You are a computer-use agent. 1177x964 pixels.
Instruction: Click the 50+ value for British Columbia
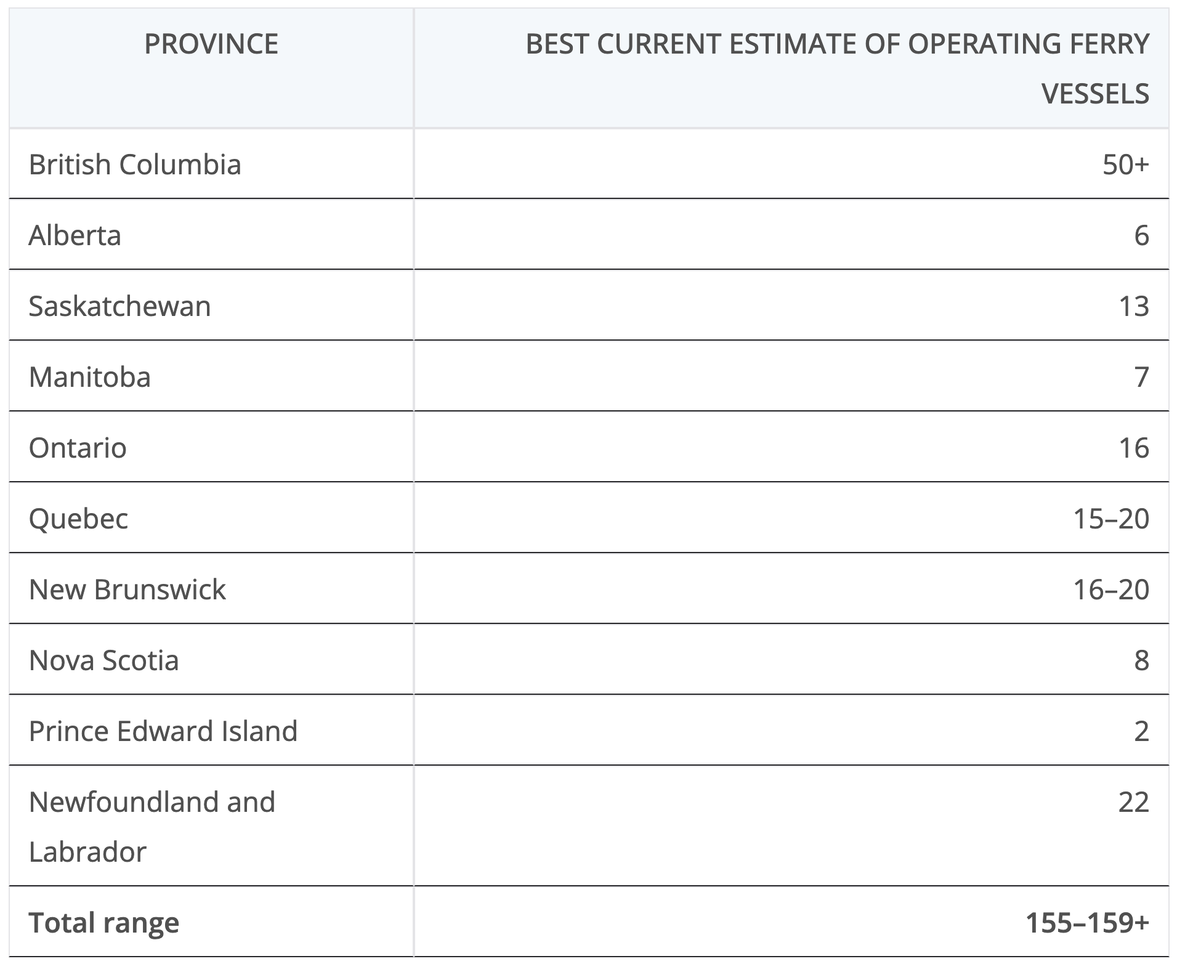(x=1125, y=164)
